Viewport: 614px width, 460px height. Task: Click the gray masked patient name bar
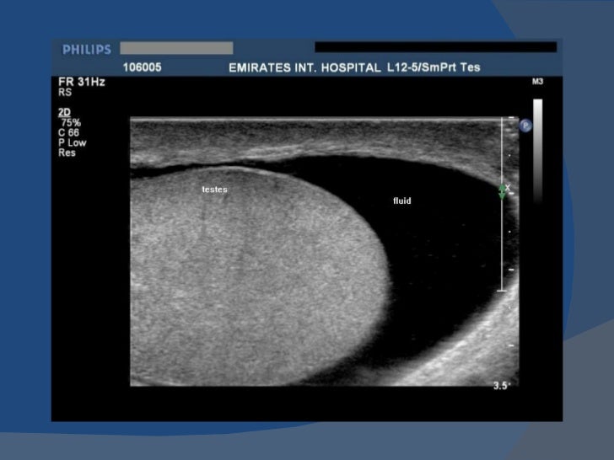(x=176, y=48)
